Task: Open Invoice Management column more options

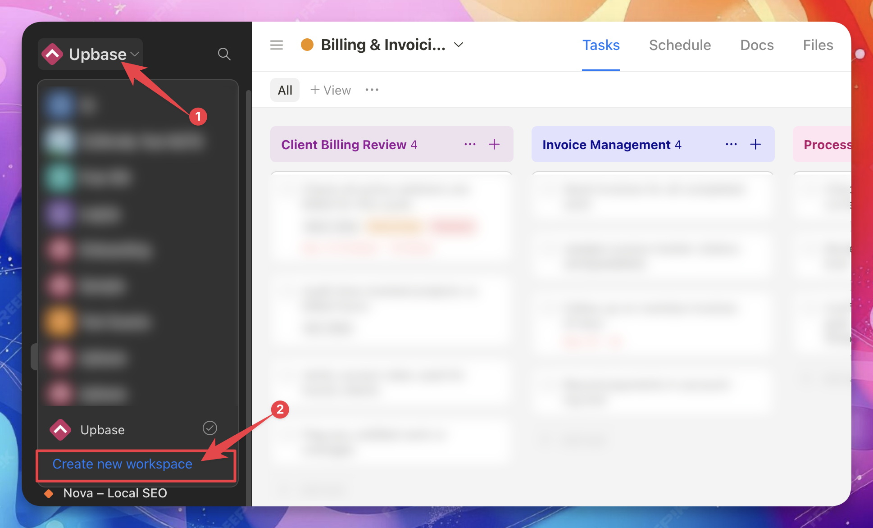Action: click(731, 144)
